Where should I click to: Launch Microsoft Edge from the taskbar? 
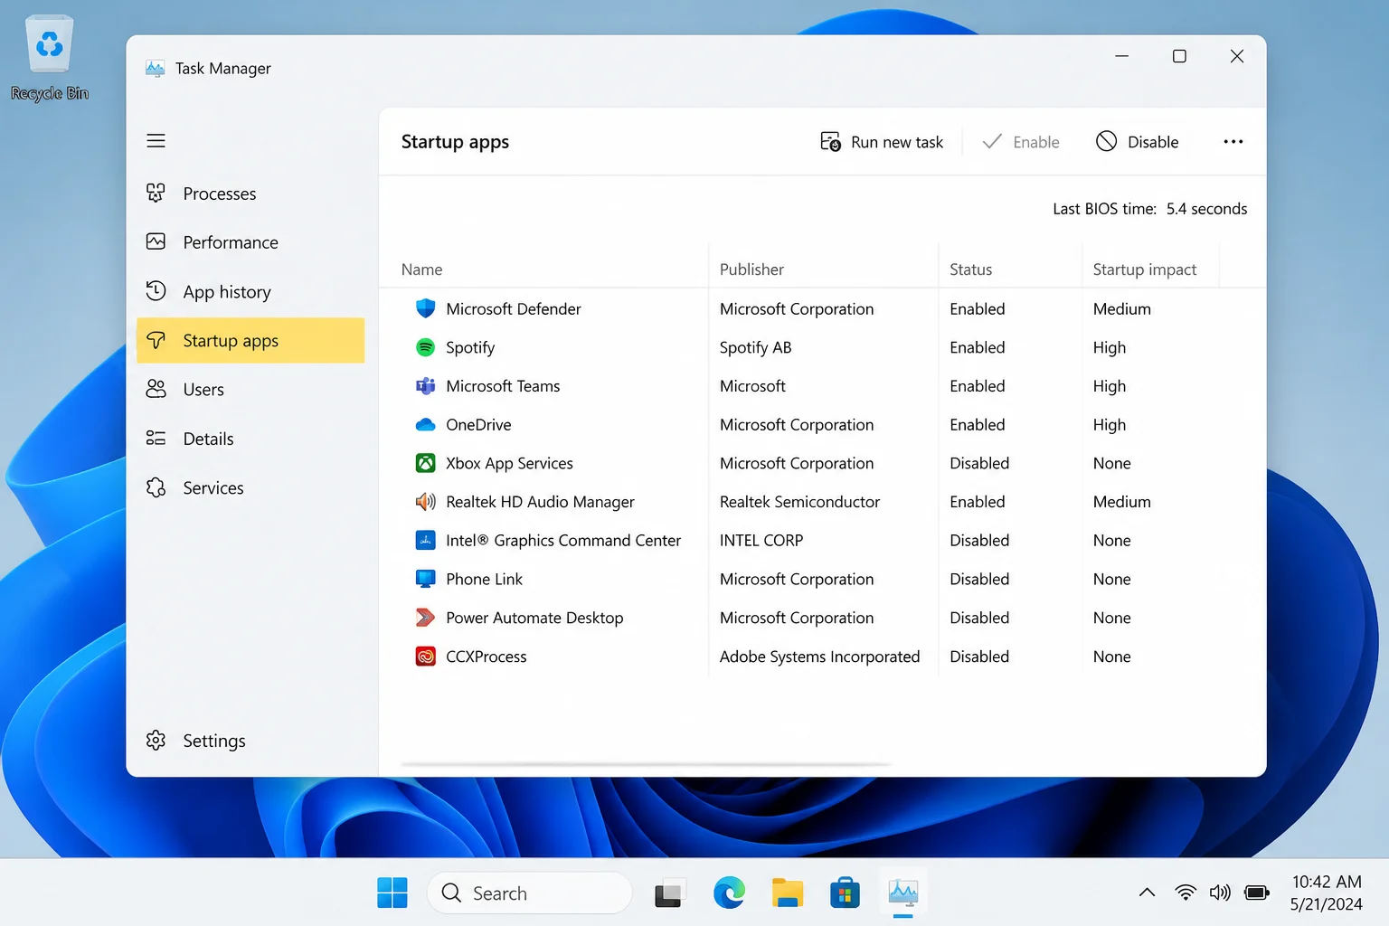coord(729,893)
